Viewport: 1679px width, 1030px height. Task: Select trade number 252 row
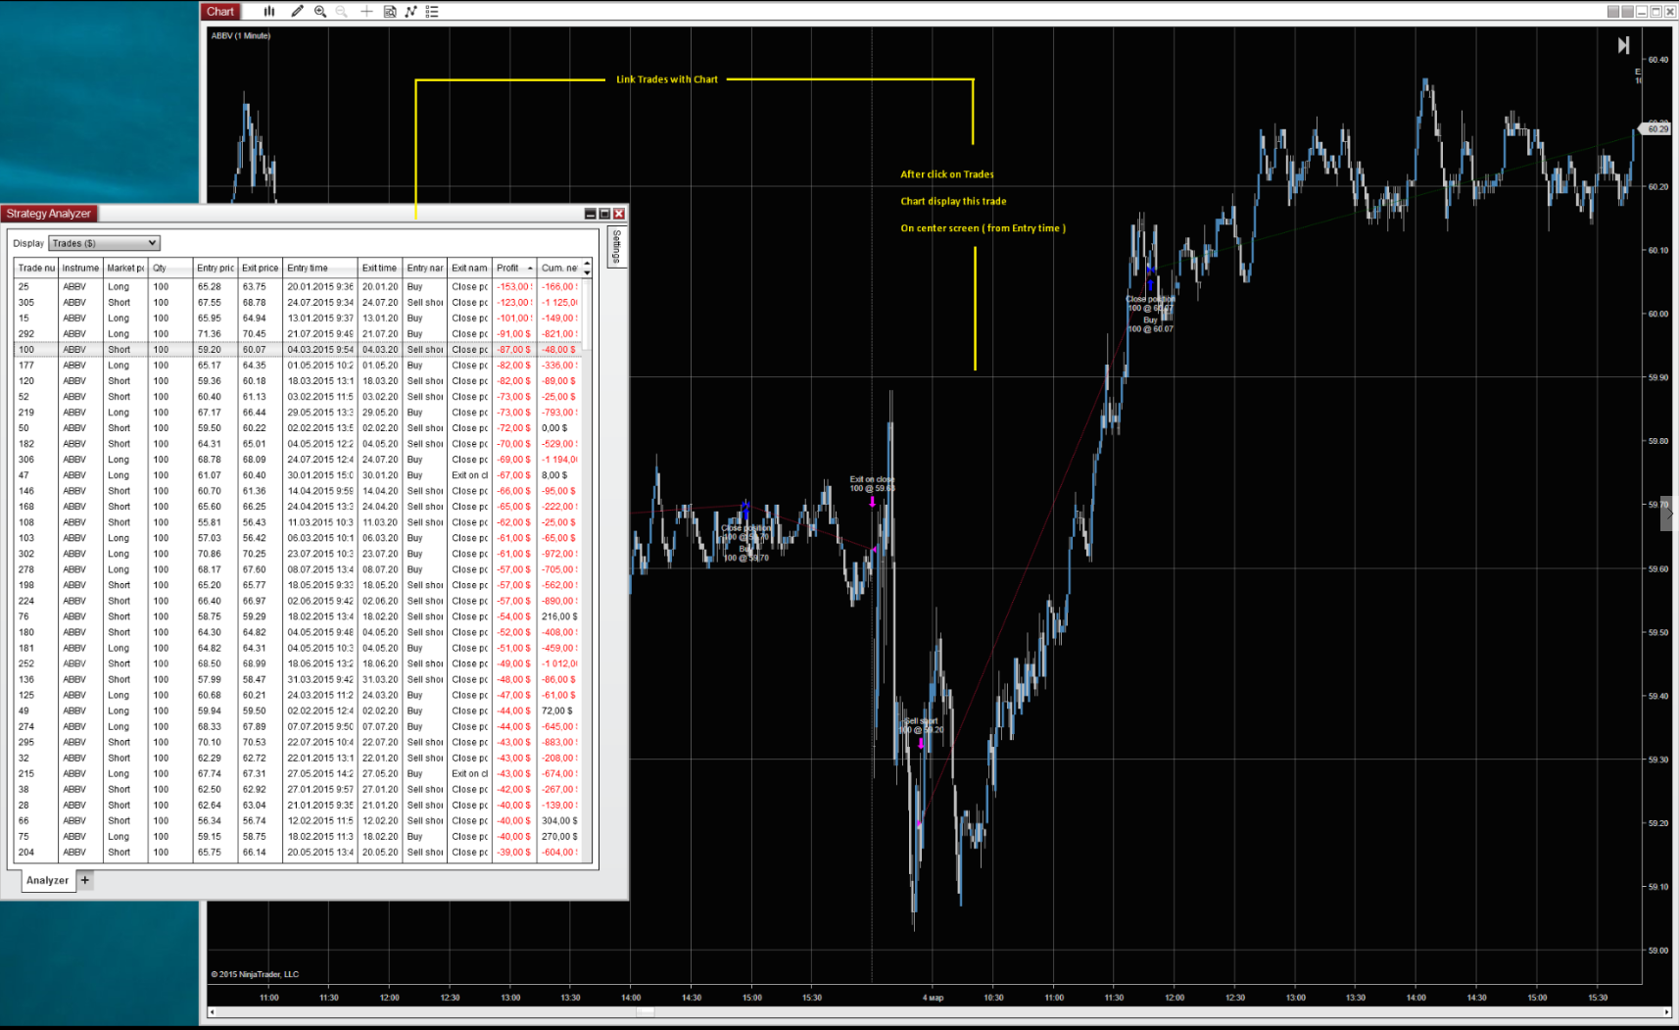pos(298,663)
